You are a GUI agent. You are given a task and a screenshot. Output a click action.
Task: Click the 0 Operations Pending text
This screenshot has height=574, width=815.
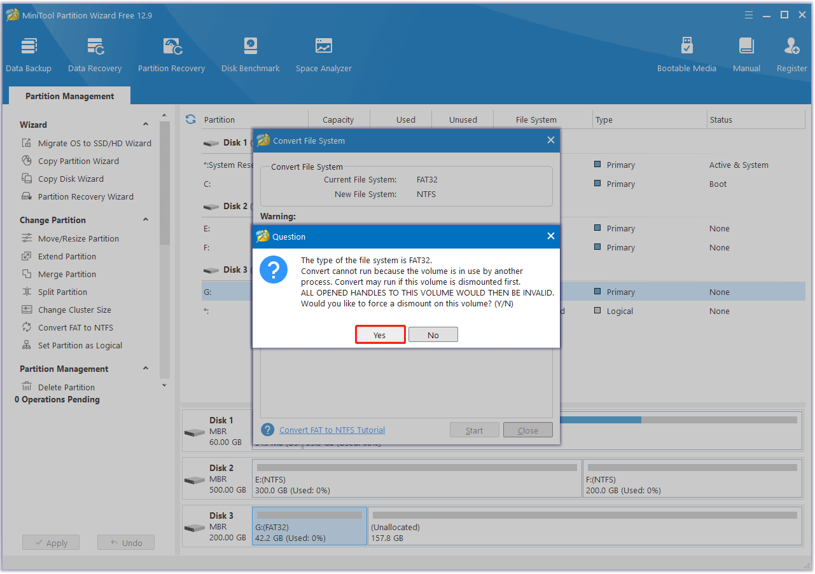57,399
